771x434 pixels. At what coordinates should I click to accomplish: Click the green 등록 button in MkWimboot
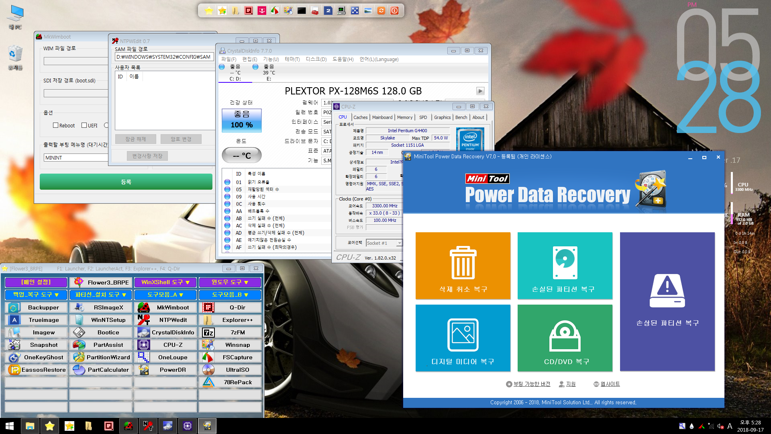coord(126,182)
